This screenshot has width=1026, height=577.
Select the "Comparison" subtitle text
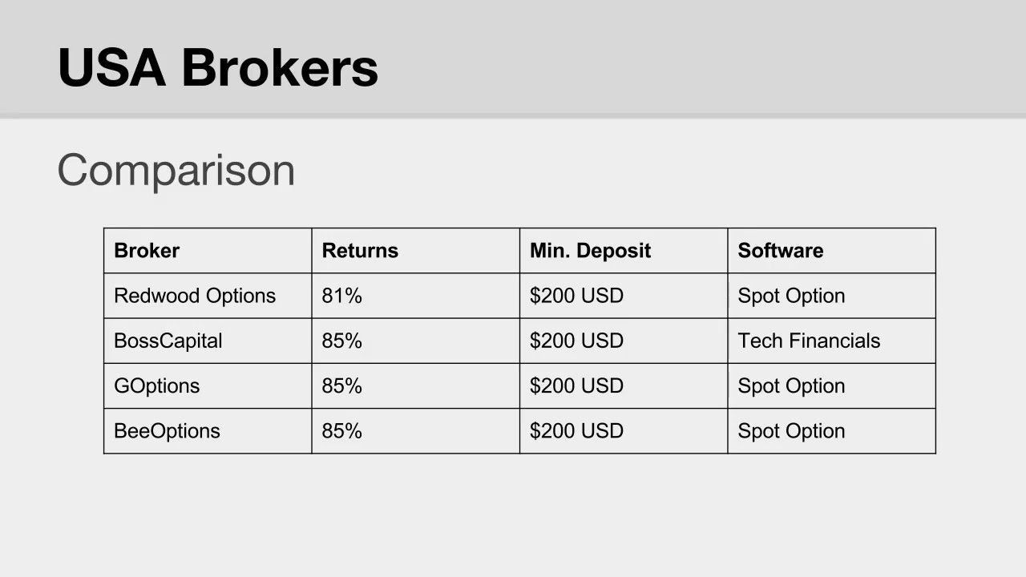click(176, 170)
